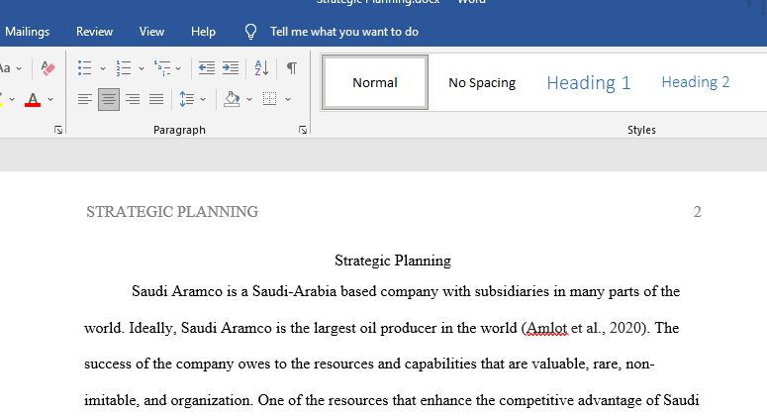Click the misspelled word Amlot
The image size is (767, 417).
point(547,328)
